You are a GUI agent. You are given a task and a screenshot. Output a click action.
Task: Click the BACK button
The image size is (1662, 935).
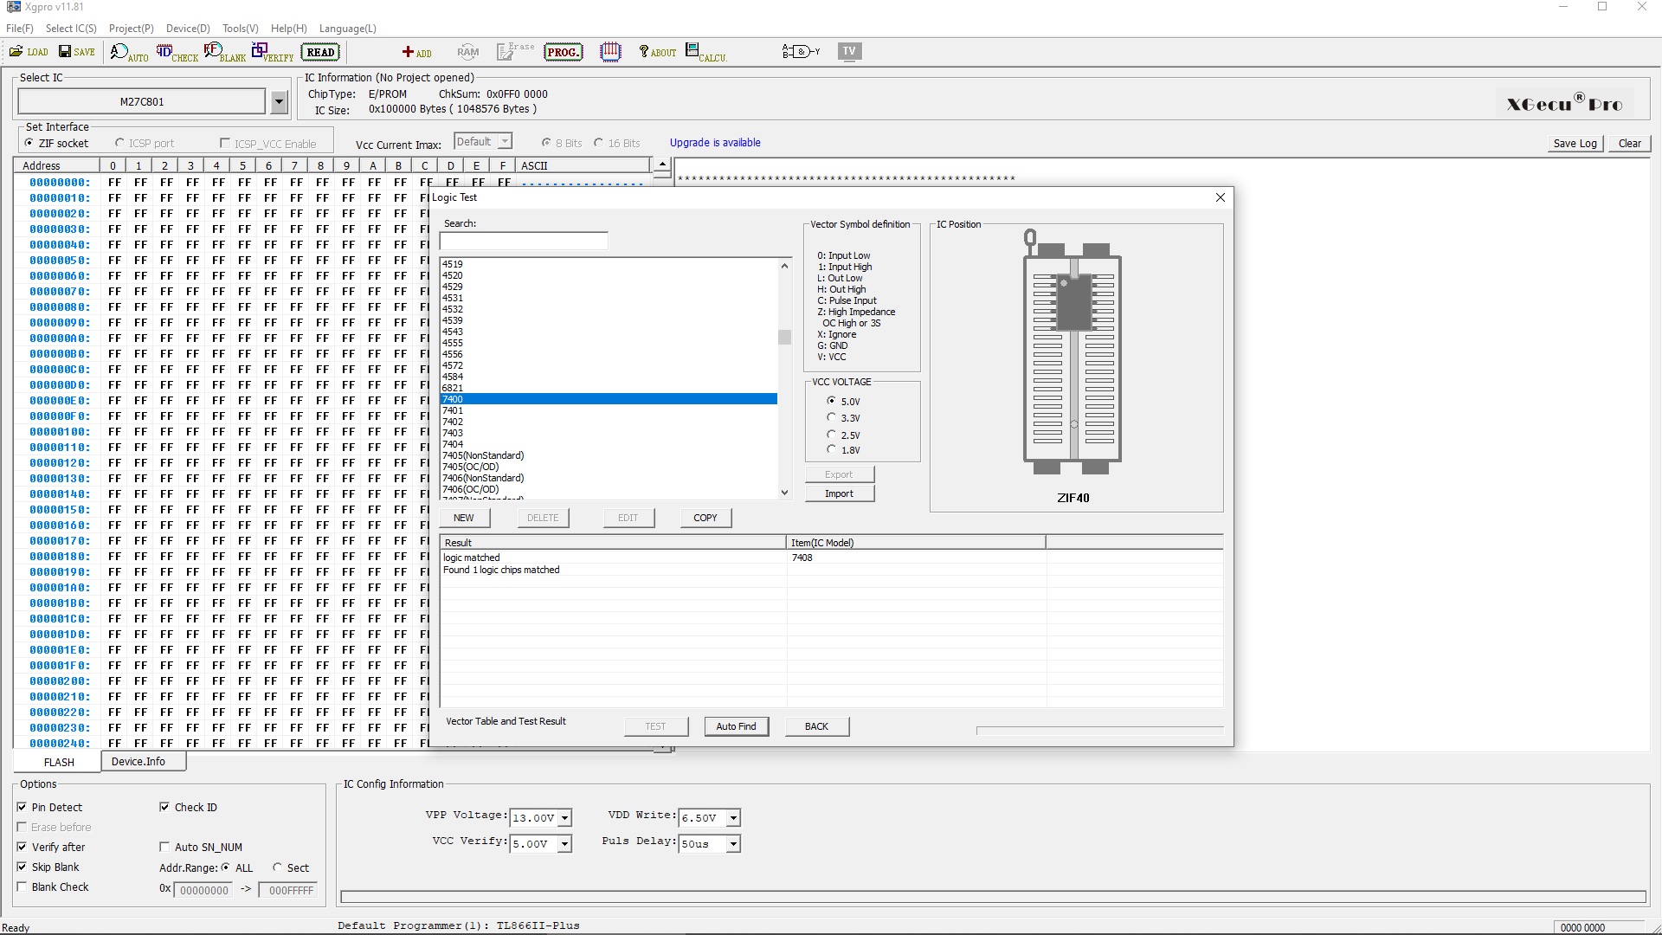click(816, 726)
